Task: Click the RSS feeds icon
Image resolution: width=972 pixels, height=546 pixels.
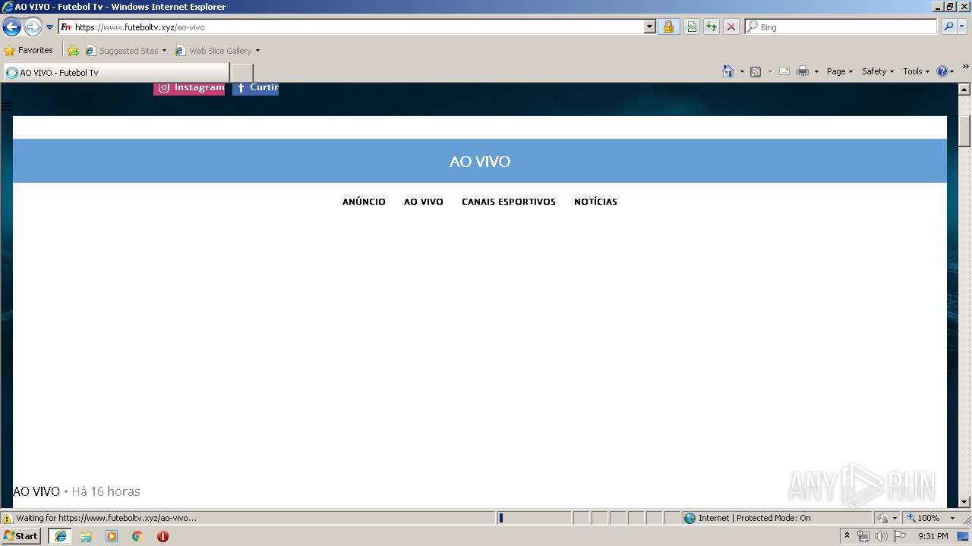Action: click(756, 71)
